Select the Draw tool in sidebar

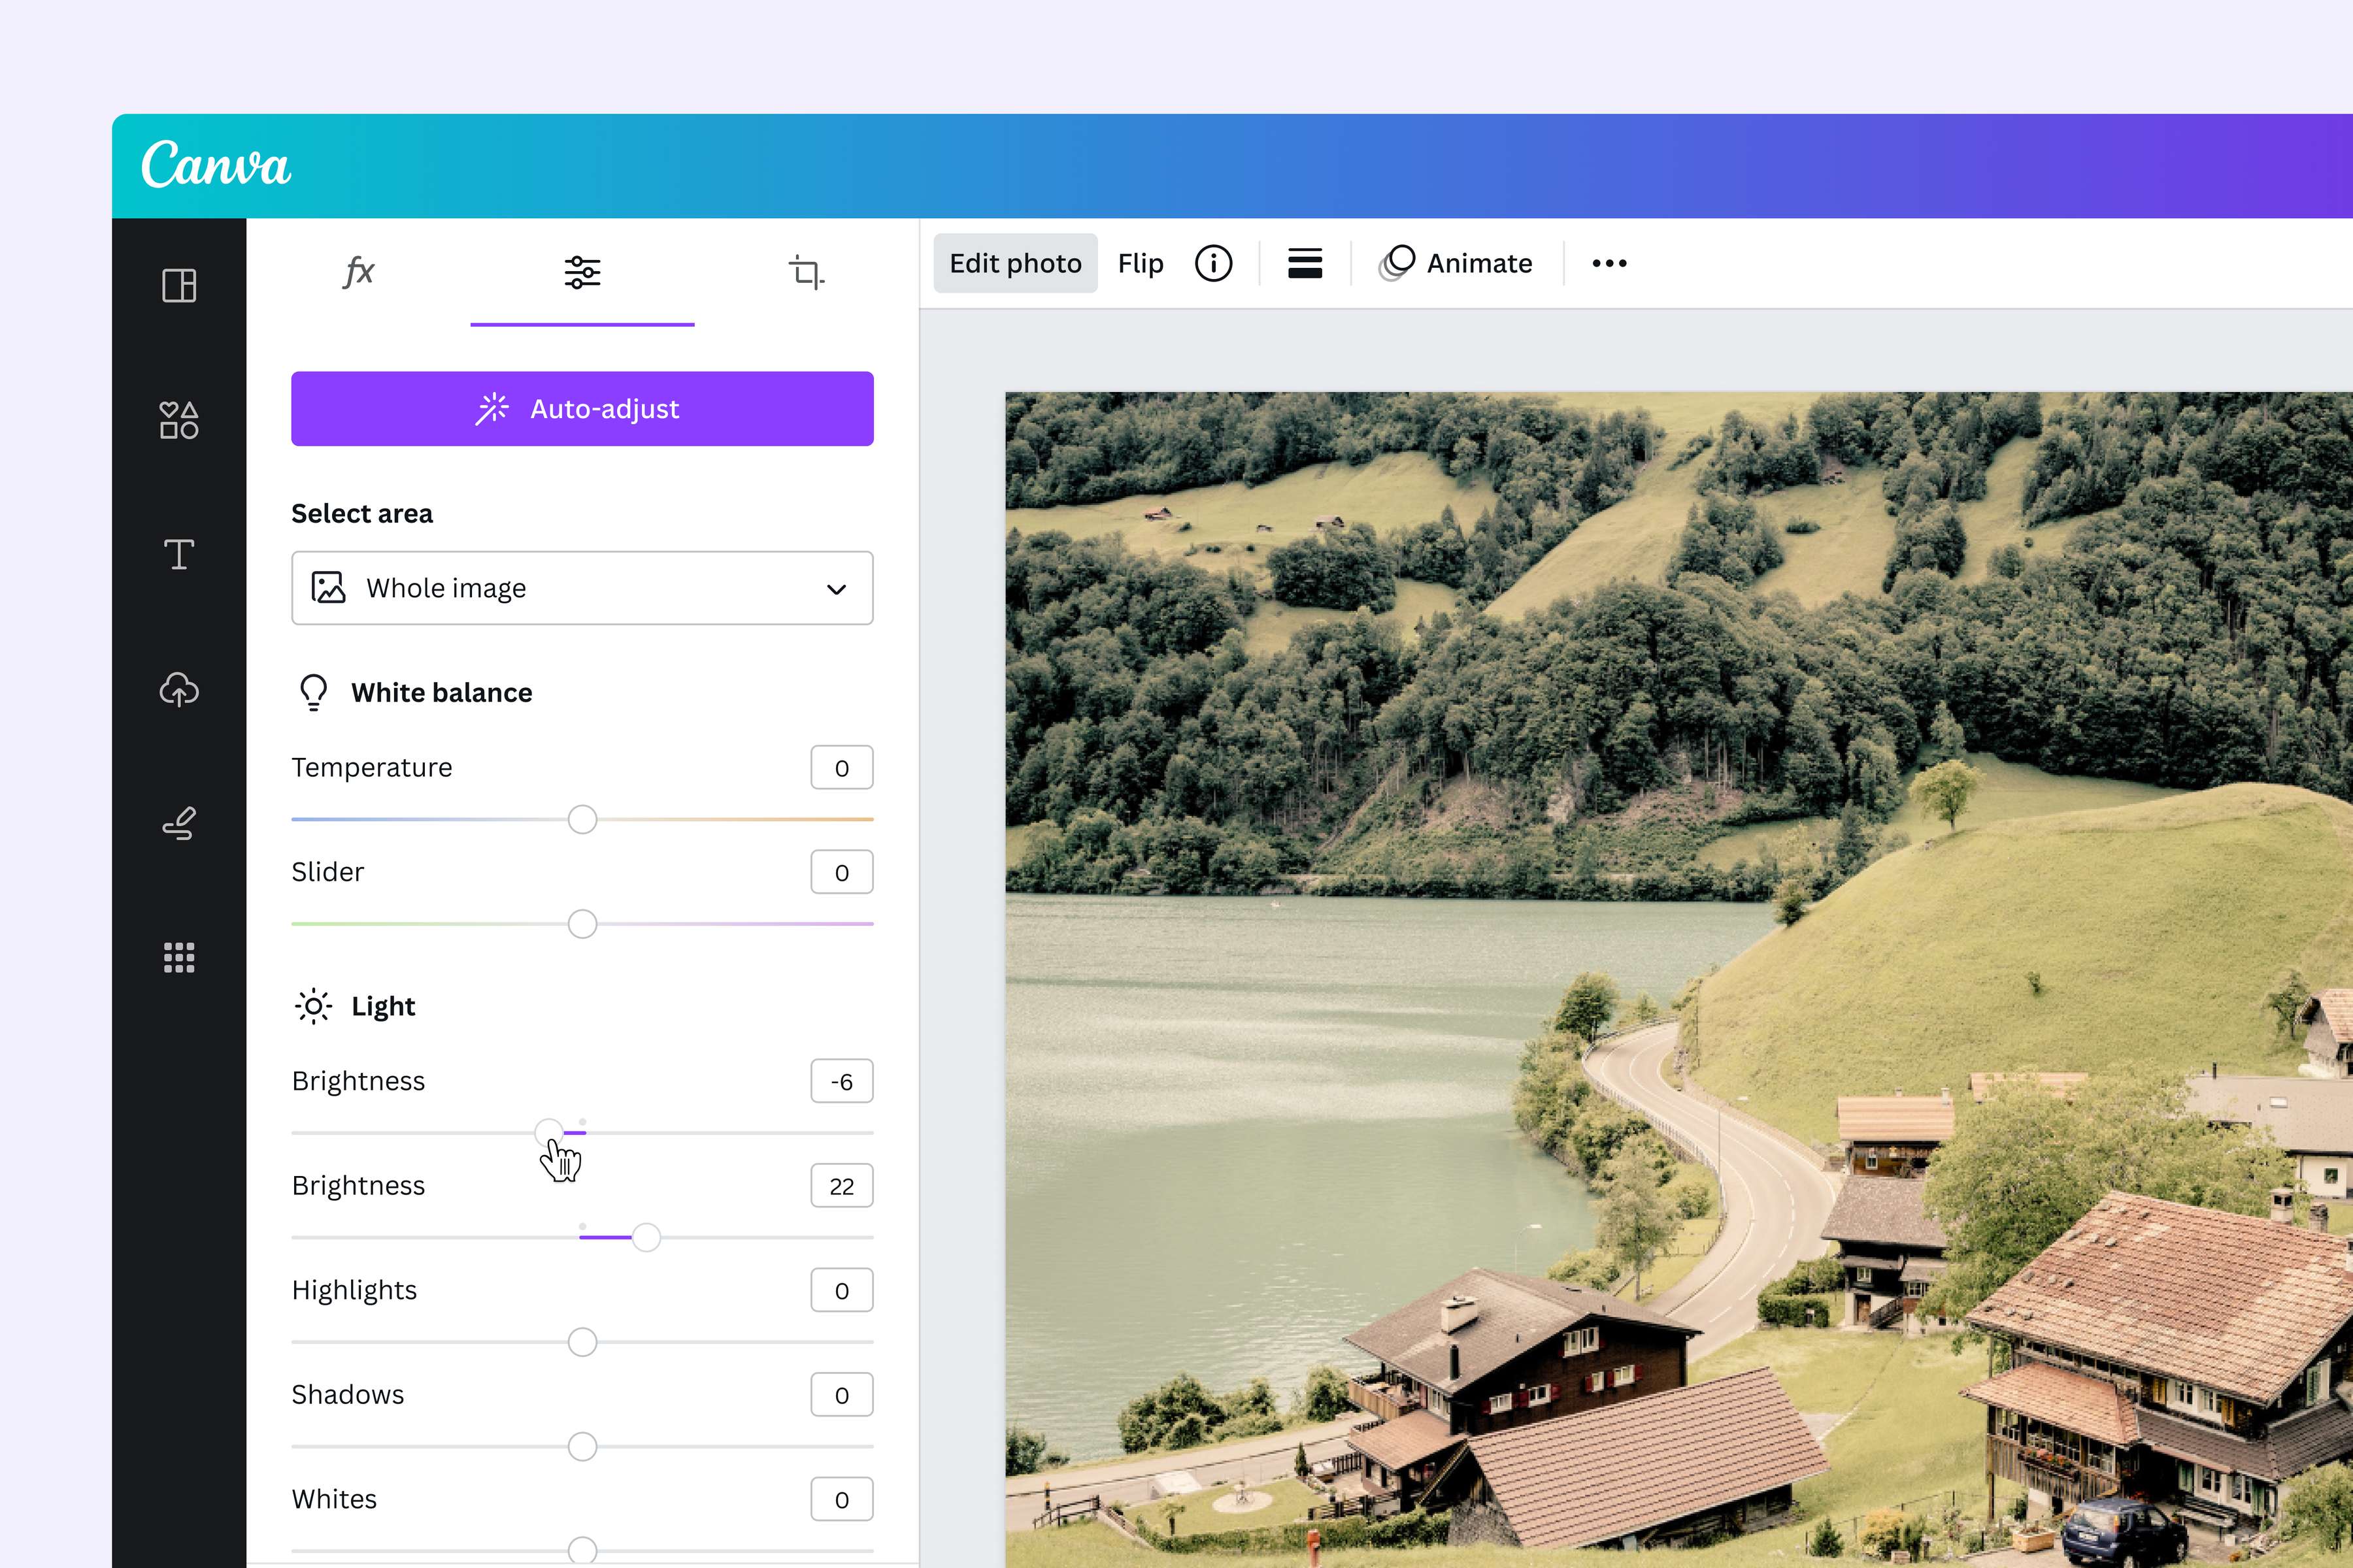pos(179,824)
